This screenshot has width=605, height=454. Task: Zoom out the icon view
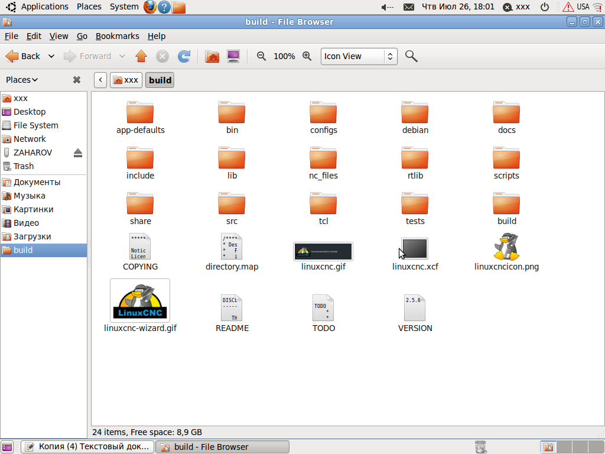262,56
